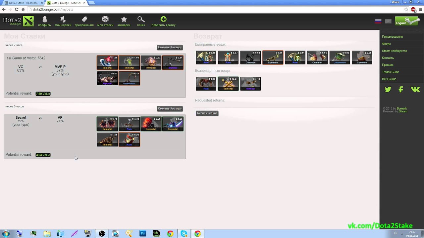Click the Request returns button
Viewport: 424px width, 238px height.
click(x=207, y=113)
